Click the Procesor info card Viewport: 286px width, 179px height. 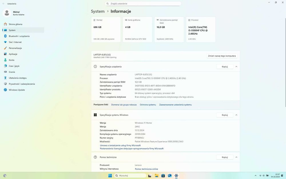pyautogui.click(x=201, y=29)
